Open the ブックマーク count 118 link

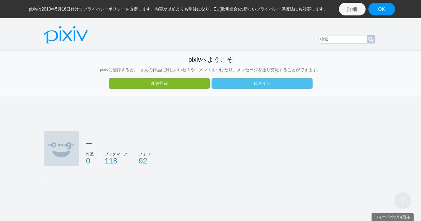tap(111, 161)
